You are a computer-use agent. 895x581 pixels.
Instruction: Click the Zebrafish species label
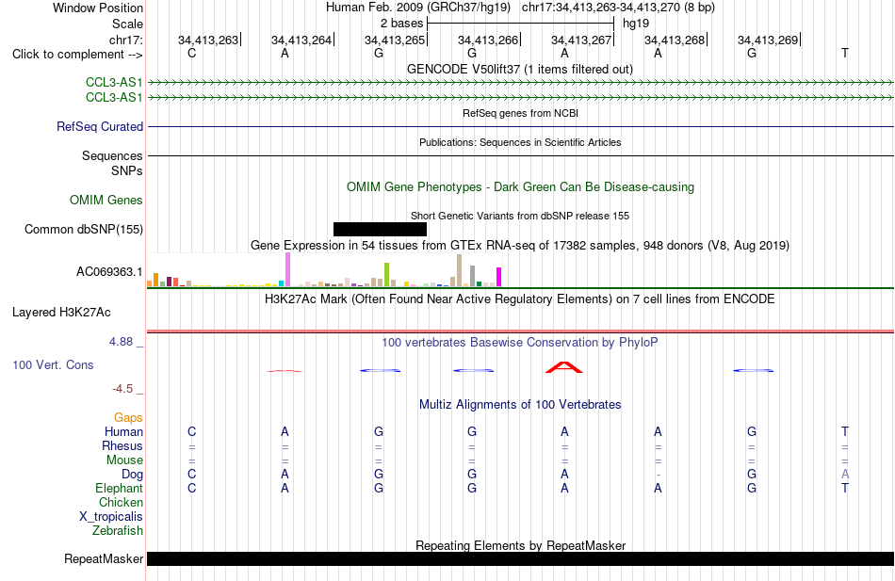point(118,530)
